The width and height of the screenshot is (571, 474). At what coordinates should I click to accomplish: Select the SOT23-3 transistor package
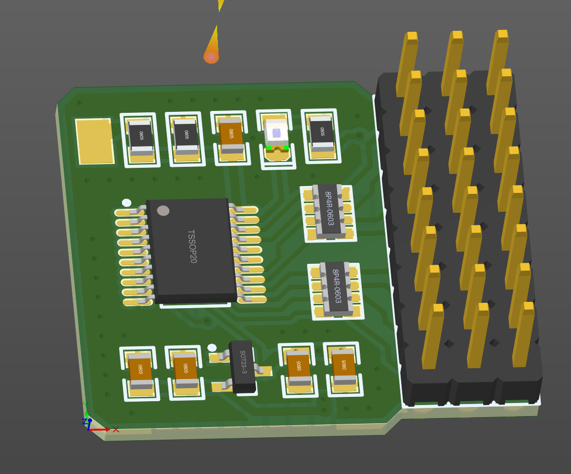[x=242, y=366]
